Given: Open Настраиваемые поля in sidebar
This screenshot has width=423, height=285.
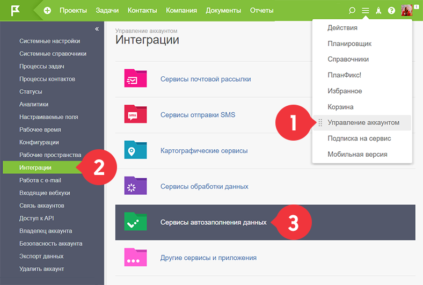Looking at the screenshot, I should [x=48, y=118].
